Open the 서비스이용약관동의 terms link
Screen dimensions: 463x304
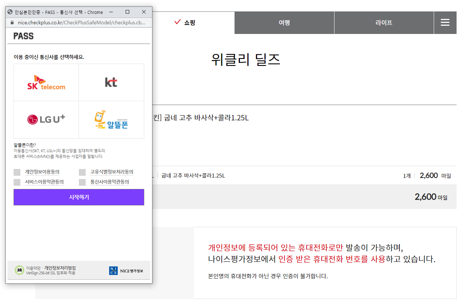44,182
